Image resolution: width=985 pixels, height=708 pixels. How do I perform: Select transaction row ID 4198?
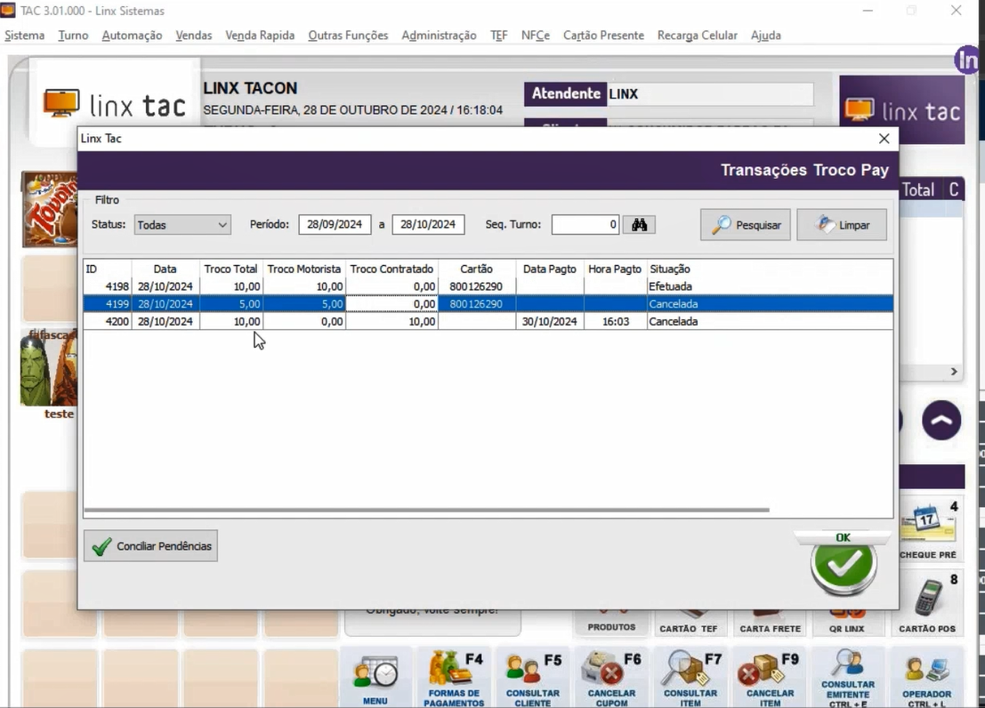pos(488,286)
